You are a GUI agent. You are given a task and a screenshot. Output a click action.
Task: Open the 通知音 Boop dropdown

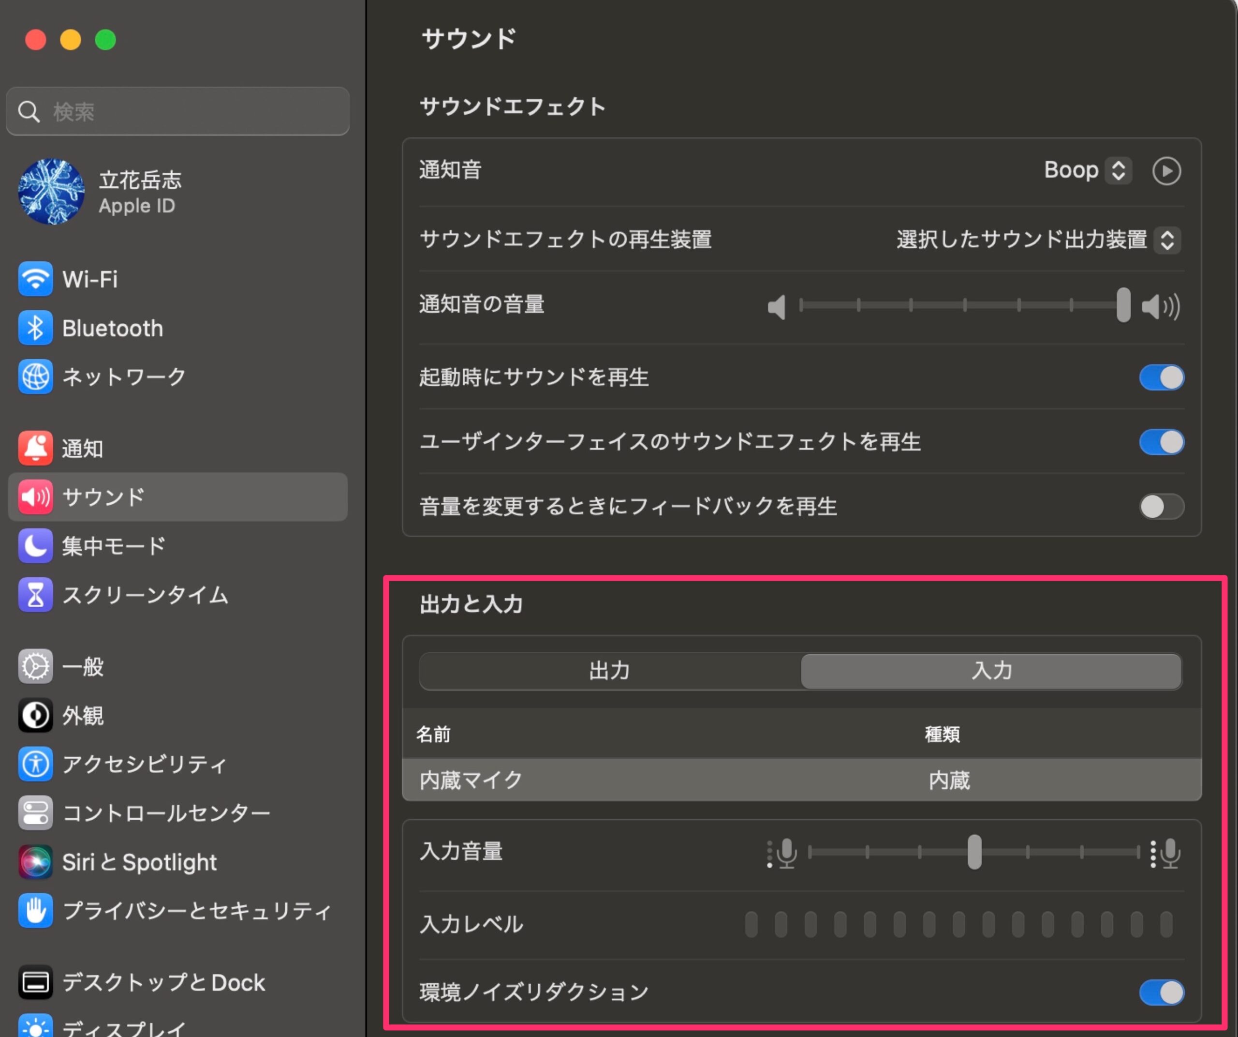(x=1088, y=170)
